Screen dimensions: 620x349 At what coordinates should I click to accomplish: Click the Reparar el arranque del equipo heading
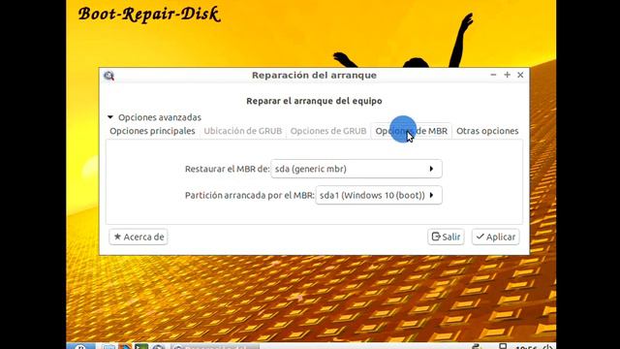point(314,101)
